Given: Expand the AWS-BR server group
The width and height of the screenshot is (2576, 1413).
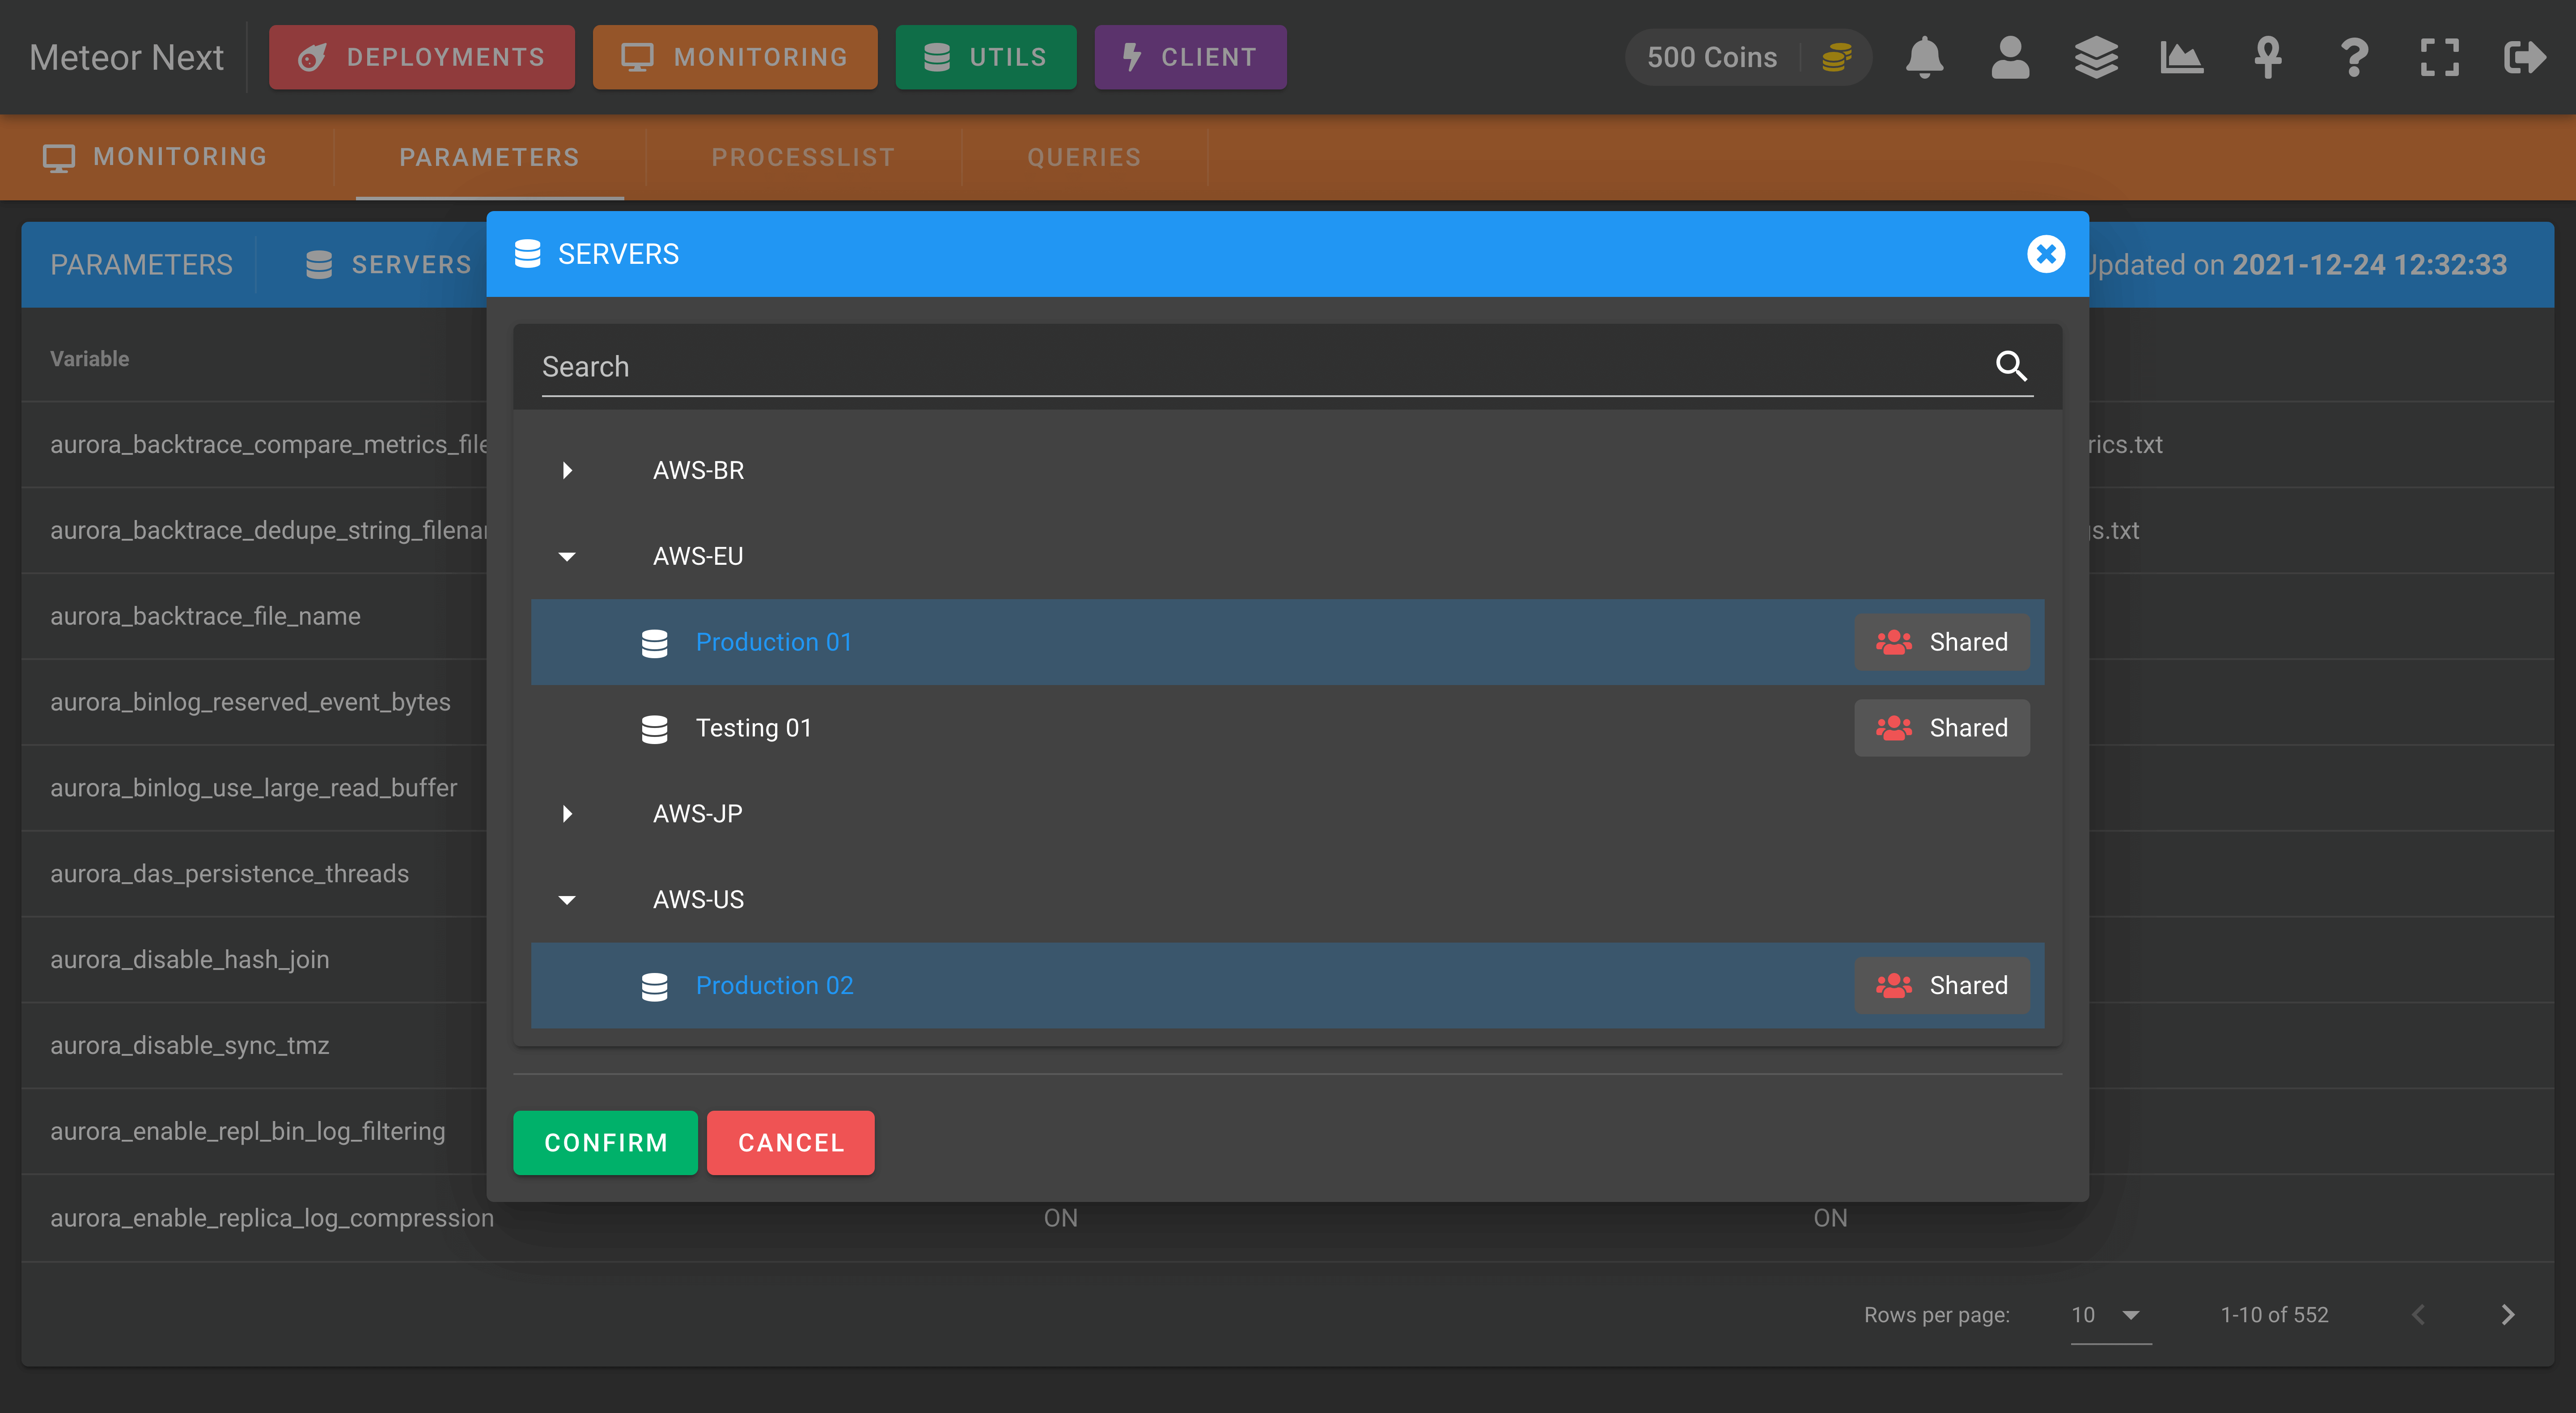Looking at the screenshot, I should [567, 470].
